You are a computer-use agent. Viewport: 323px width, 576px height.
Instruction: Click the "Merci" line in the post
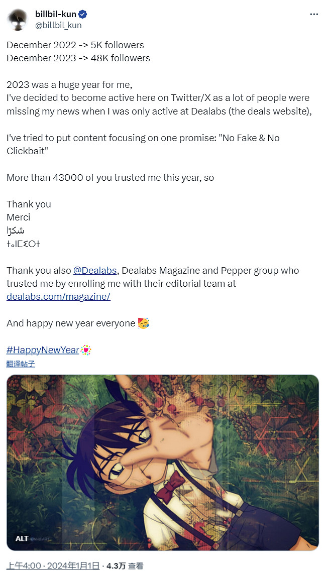coord(19,217)
